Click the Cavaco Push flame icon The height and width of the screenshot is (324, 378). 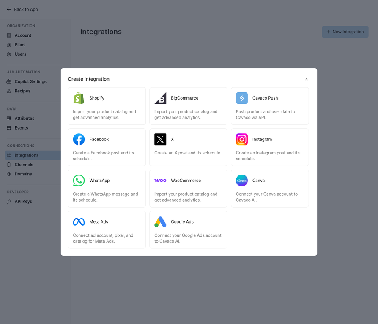click(x=242, y=98)
